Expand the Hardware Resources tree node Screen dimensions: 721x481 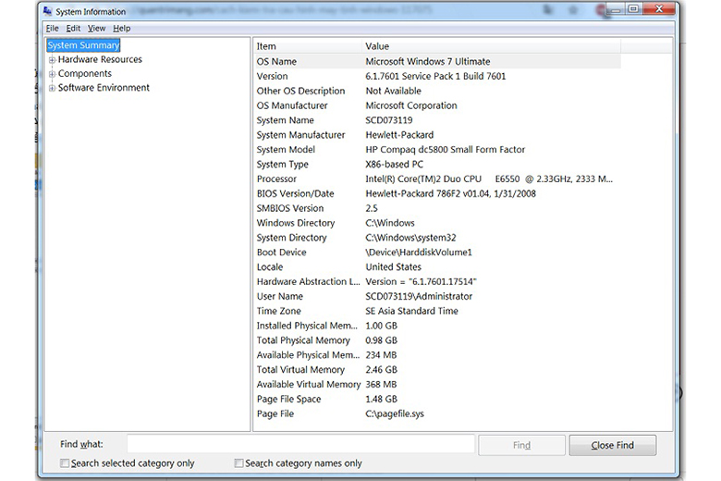(52, 60)
